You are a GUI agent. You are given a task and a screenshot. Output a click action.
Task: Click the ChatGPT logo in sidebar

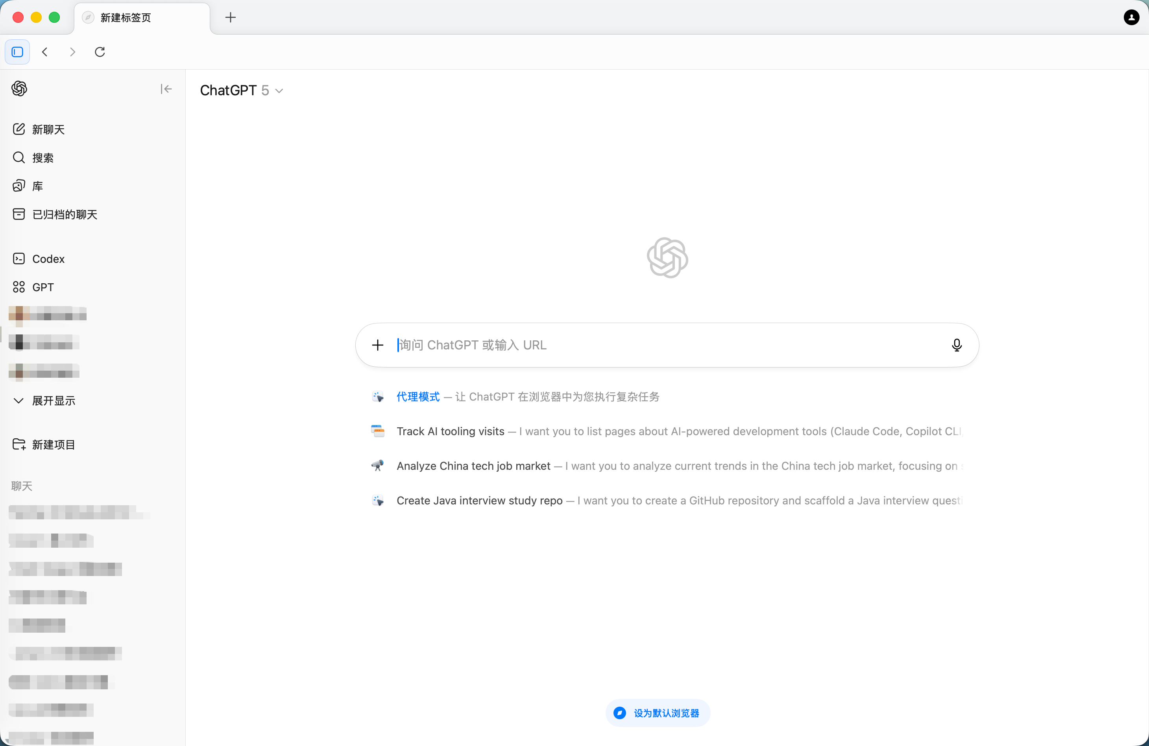(19, 89)
